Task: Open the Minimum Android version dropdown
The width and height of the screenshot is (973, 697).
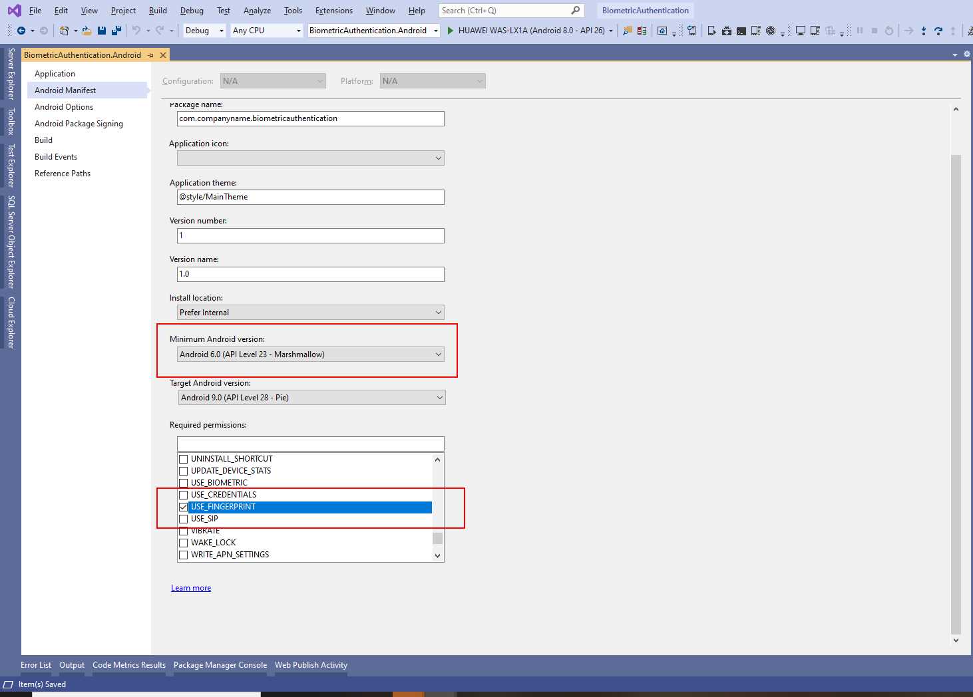Action: tap(438, 354)
